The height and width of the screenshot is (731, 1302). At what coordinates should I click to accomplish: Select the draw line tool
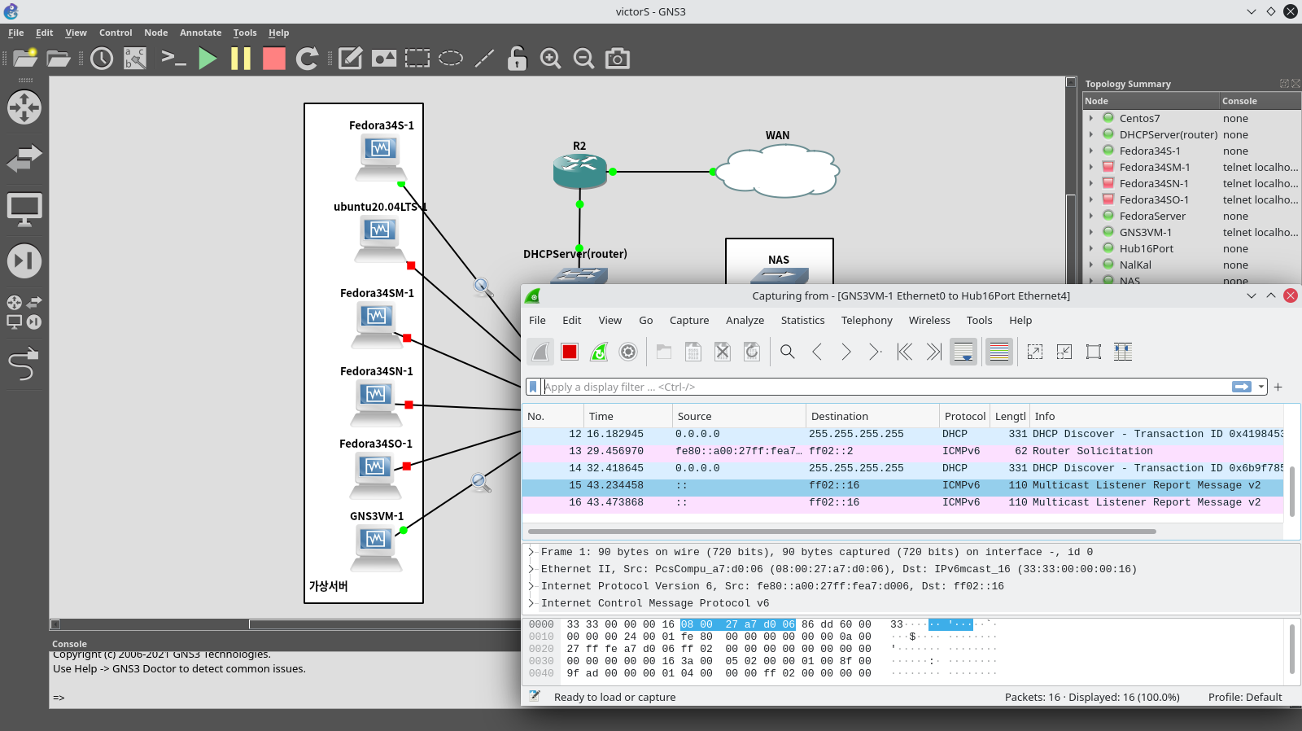click(x=484, y=59)
